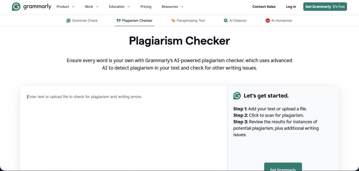Viewport: 359px width, 171px height.
Task: Switch to the AI Humanizer tab
Action: (x=282, y=21)
